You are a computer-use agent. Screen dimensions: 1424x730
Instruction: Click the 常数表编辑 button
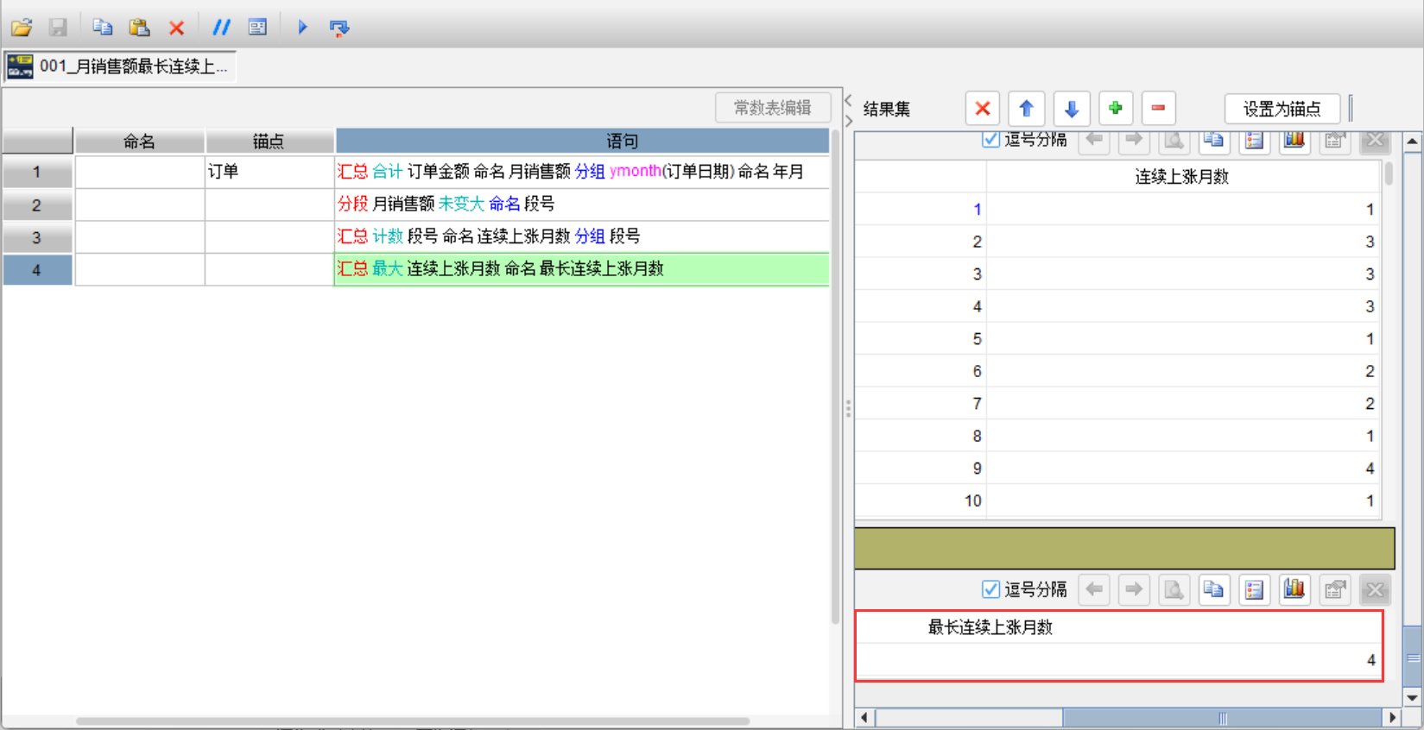click(x=773, y=108)
